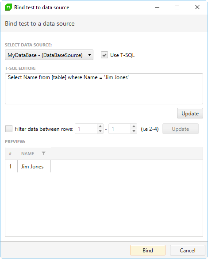Click the Bind button

148,251
